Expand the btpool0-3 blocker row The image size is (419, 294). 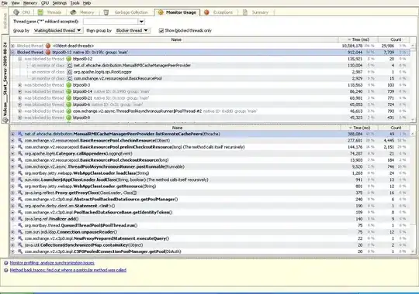coord(19,85)
